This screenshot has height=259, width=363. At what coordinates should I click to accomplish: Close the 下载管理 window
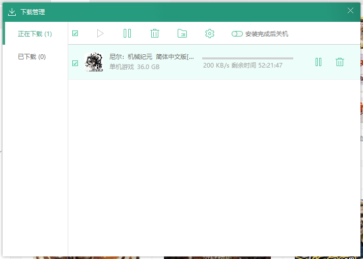[x=350, y=10]
